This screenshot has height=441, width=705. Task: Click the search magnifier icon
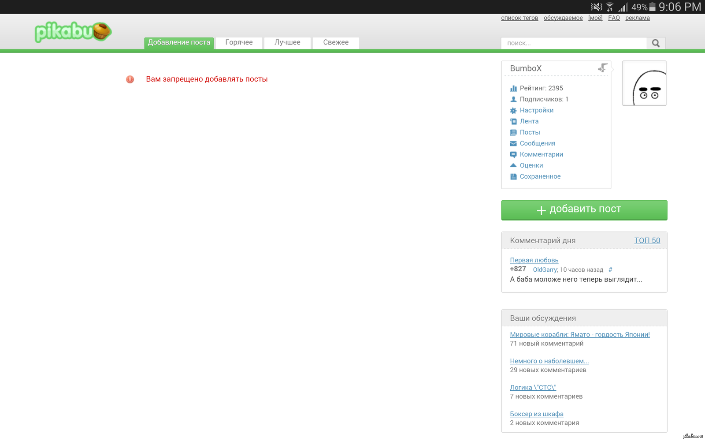click(656, 43)
